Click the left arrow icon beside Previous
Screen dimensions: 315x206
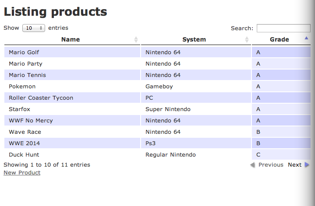[252, 165]
